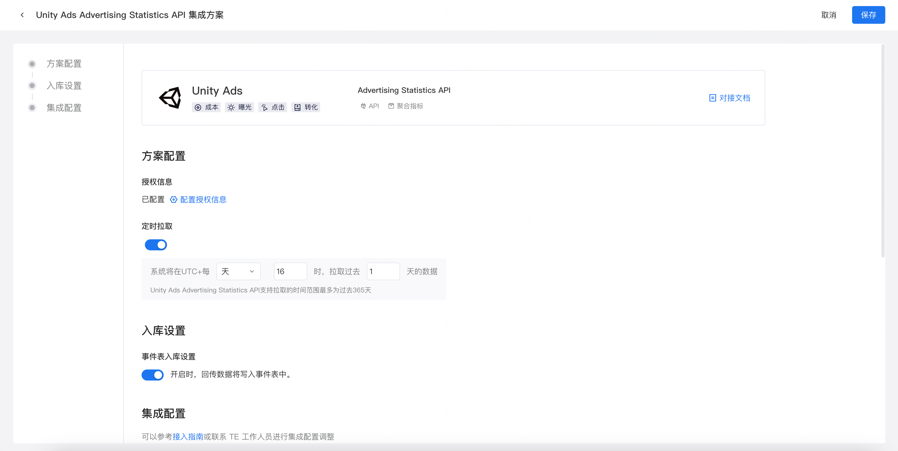Turn off the 事件表入库设置 toggle

[152, 375]
